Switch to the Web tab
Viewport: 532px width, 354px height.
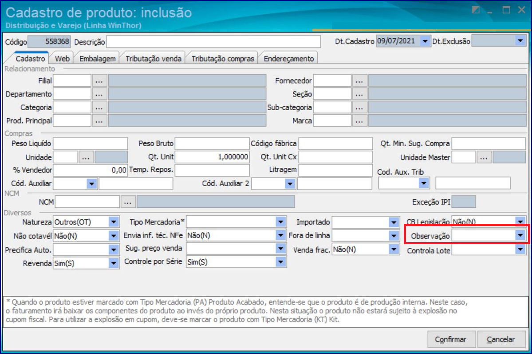63,59
